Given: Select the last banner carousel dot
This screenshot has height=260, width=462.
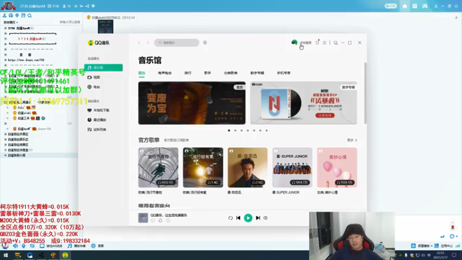Looking at the screenshot, I should [x=267, y=131].
